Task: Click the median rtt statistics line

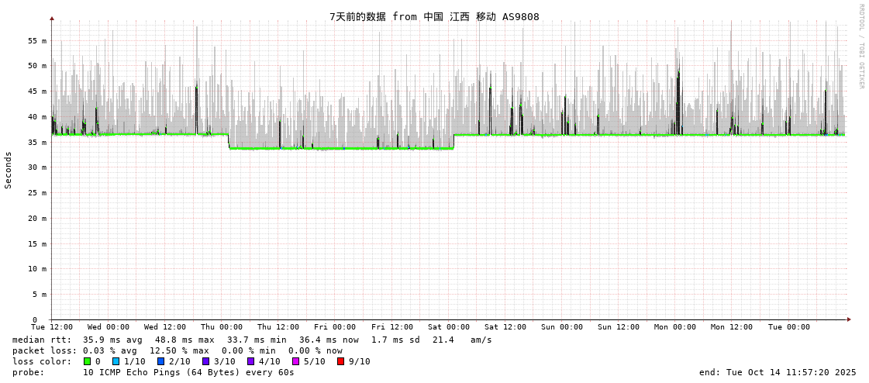Action: [x=252, y=340]
